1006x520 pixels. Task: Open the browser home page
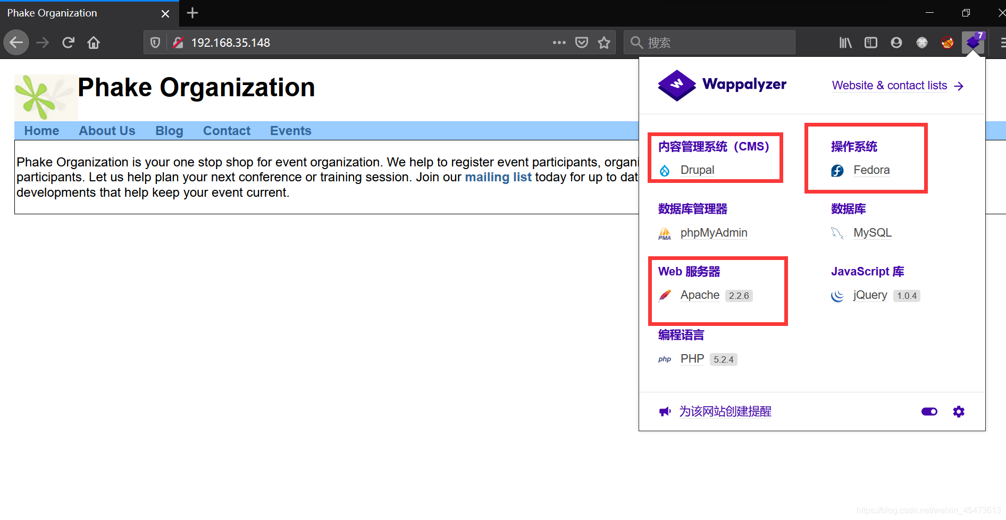94,43
